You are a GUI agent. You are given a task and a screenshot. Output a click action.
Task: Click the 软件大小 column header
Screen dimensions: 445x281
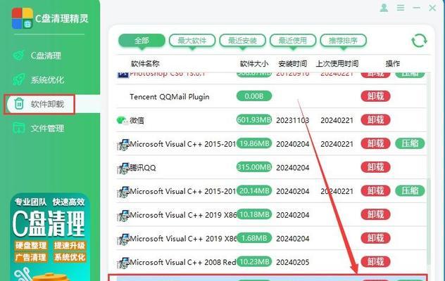pyautogui.click(x=254, y=63)
